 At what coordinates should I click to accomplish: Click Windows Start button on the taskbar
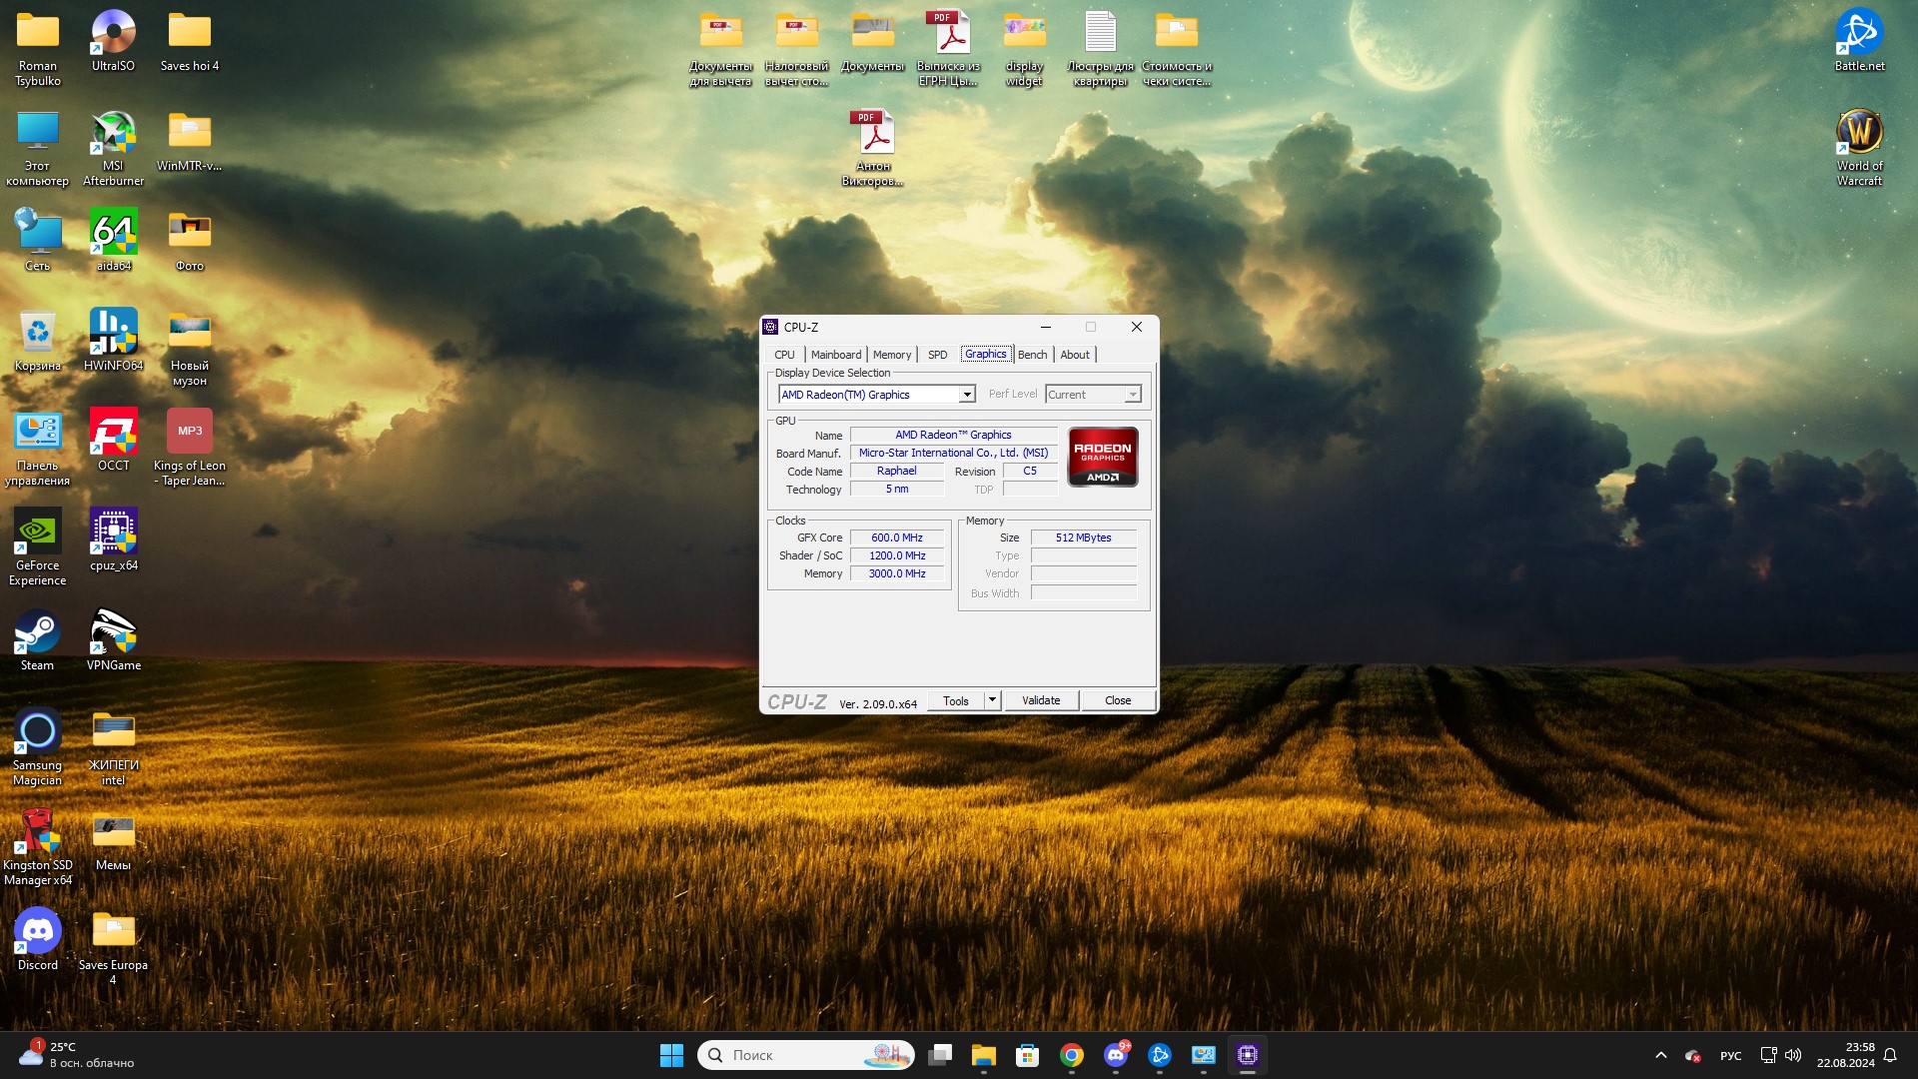[671, 1055]
